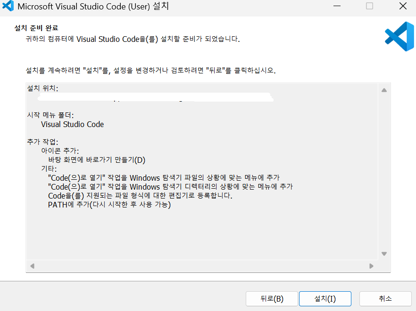This screenshot has height=311, width=416.
Task: Minimize the installer window
Action: tap(337, 6)
